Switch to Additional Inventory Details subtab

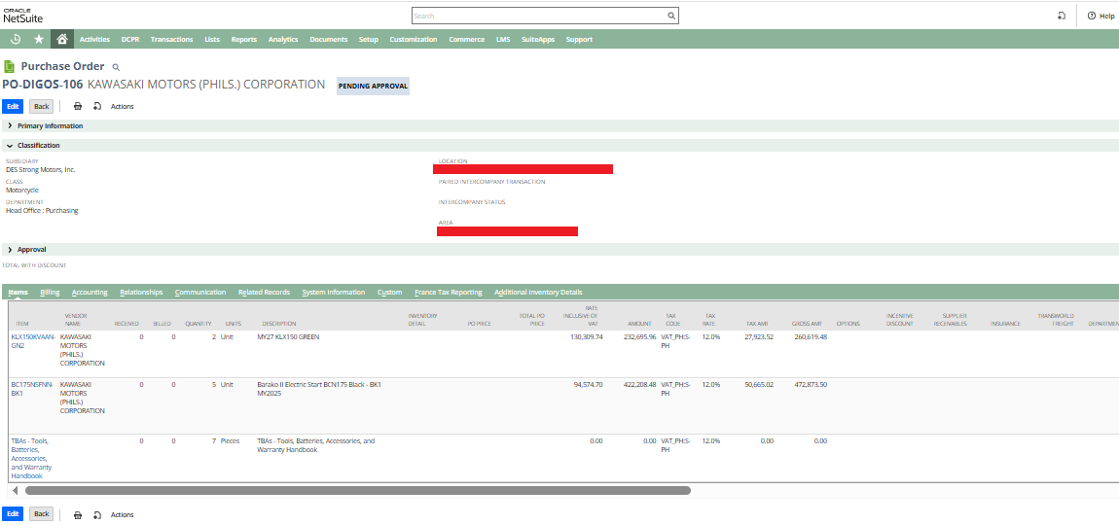pos(538,293)
